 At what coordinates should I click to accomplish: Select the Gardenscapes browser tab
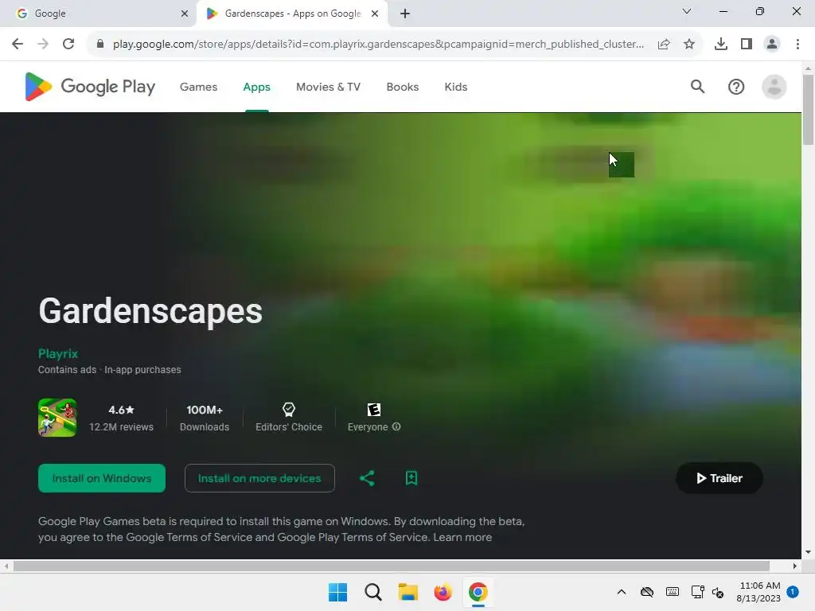point(292,14)
